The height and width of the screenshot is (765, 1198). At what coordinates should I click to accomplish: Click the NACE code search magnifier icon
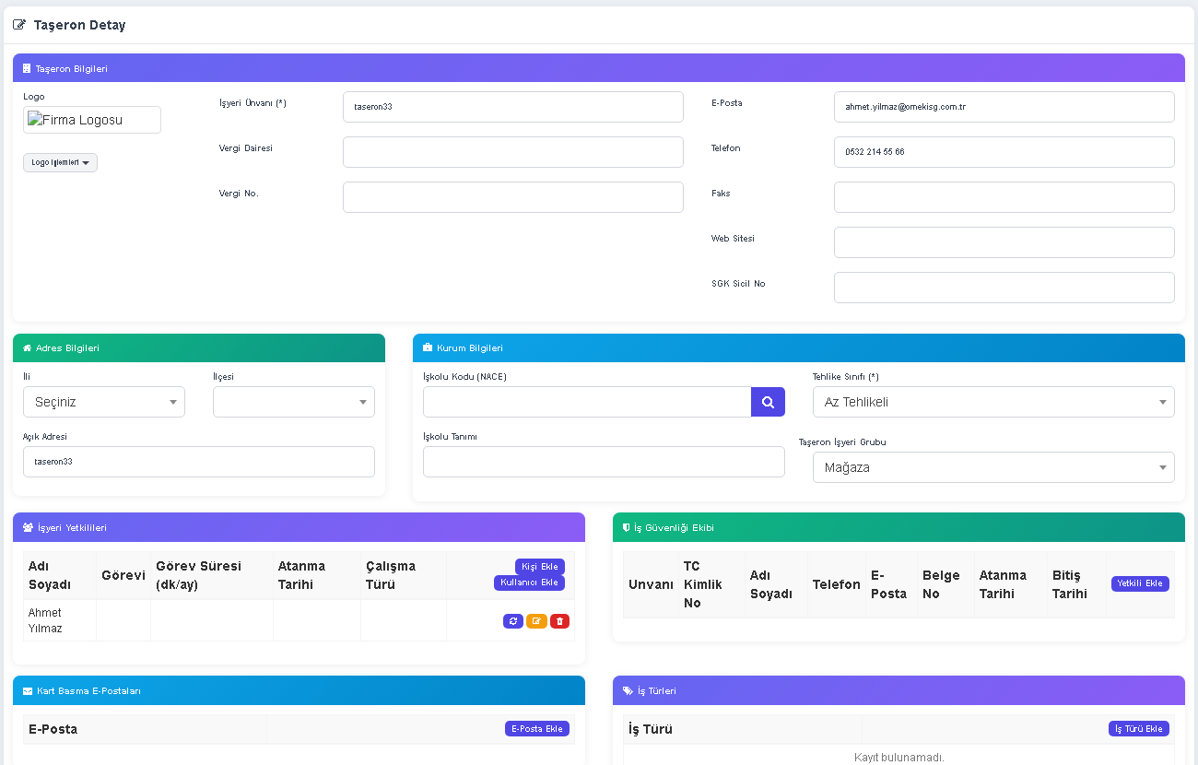(768, 402)
